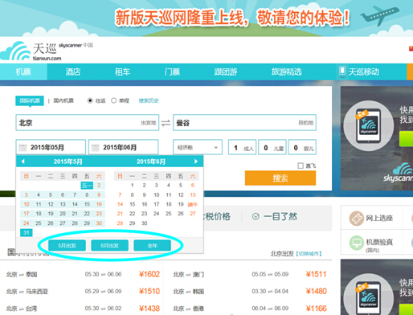Click the ¥1602 price
Image resolution: width=413 pixels, height=315 pixels.
tap(149, 274)
